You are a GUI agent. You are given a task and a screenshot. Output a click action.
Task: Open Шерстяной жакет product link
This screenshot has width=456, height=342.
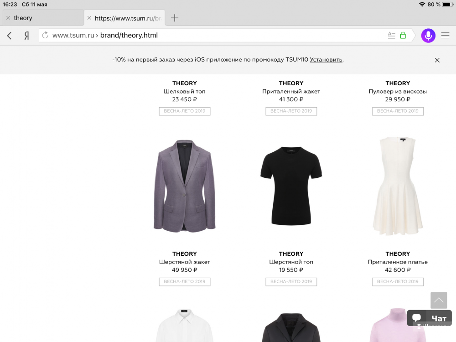pos(184,262)
